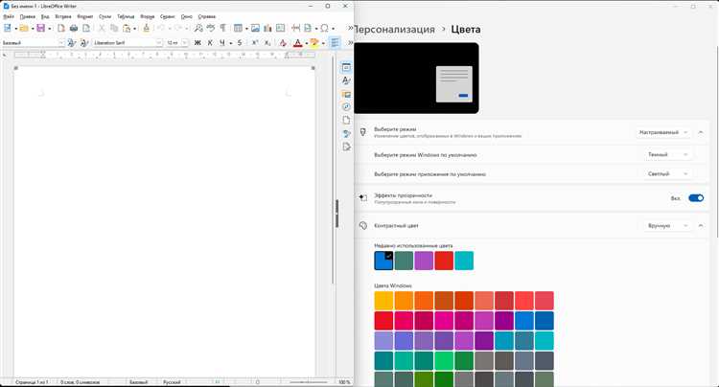Viewport: 719px width, 387px height.
Task: Toggle formatting marks (pilcrow) display
Action: (x=222, y=29)
